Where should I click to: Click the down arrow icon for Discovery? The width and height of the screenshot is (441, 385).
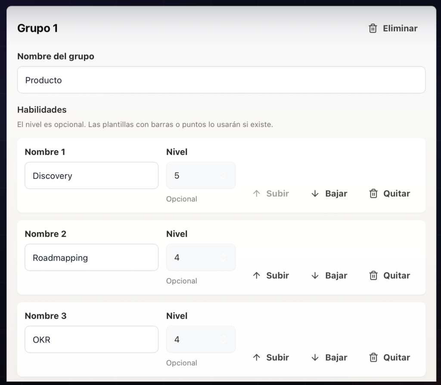[x=315, y=194]
